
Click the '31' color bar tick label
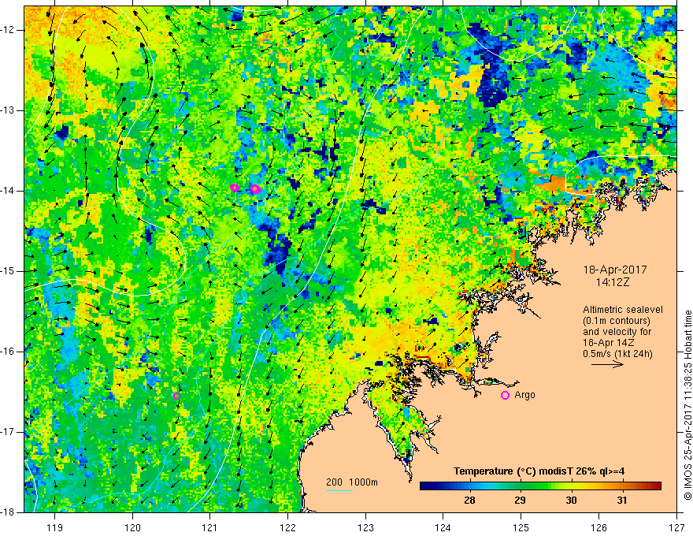point(622,501)
